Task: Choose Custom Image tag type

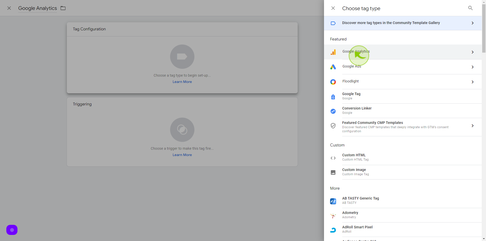Action: (403, 172)
